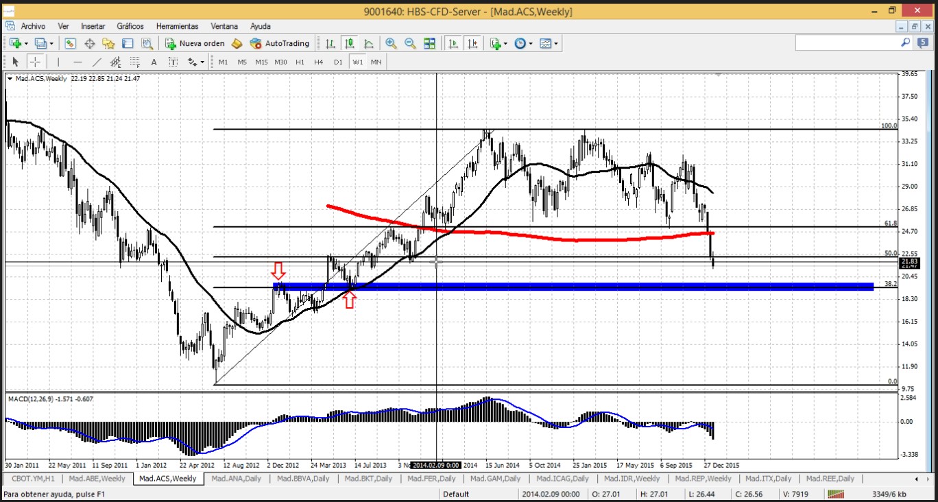Select the crosshair tool

pyautogui.click(x=35, y=62)
